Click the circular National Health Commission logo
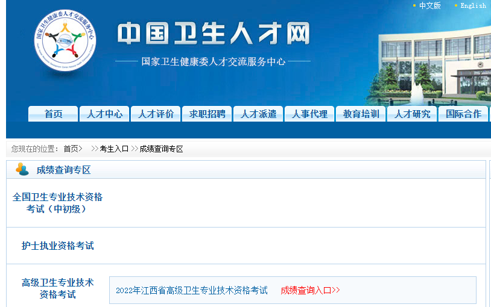491x307 pixels. [x=65, y=41]
